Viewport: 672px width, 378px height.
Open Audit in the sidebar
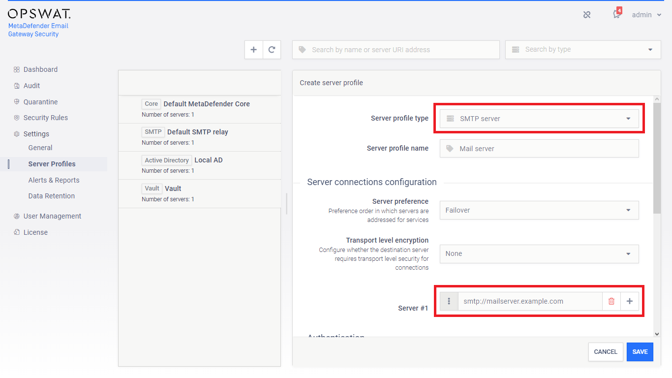[x=31, y=86]
